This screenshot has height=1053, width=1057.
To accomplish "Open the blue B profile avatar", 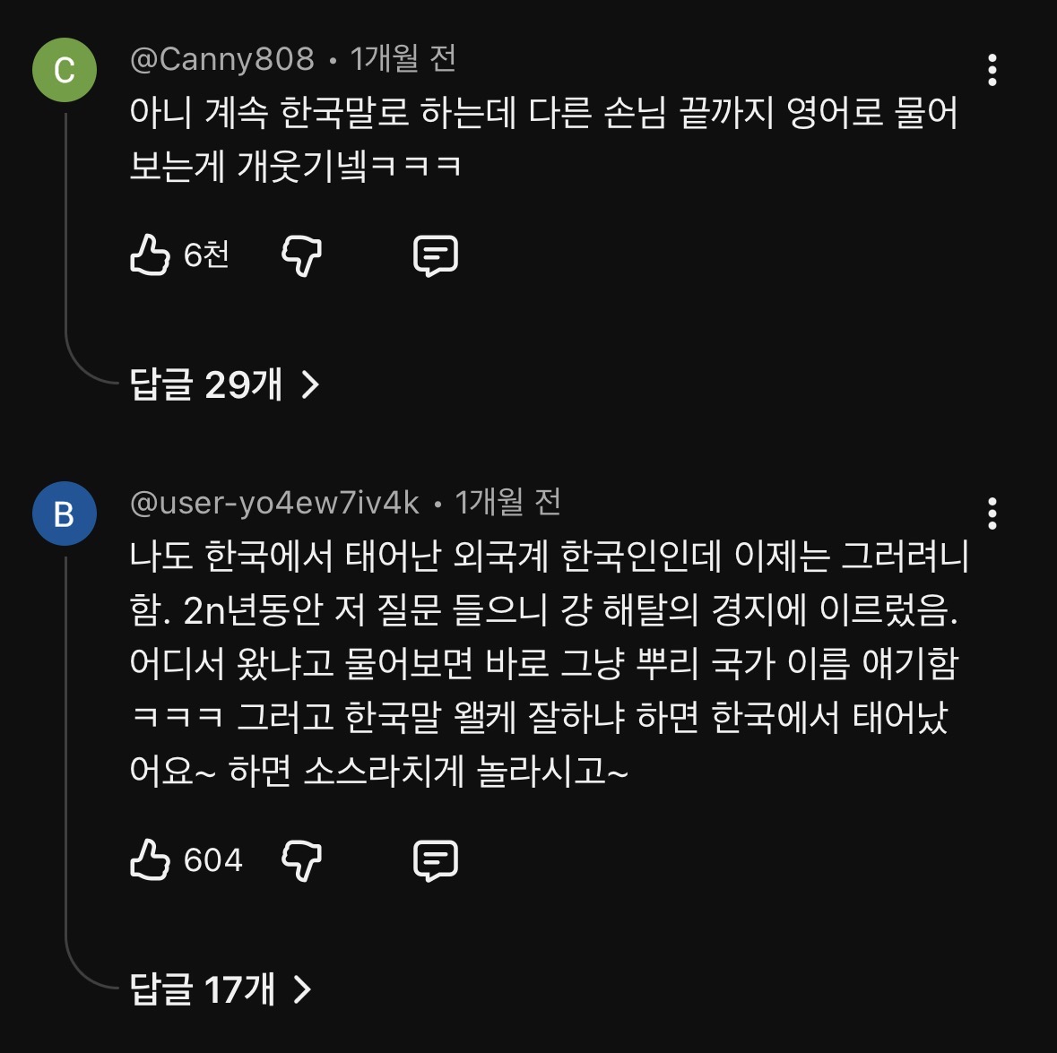I will click(x=65, y=514).
